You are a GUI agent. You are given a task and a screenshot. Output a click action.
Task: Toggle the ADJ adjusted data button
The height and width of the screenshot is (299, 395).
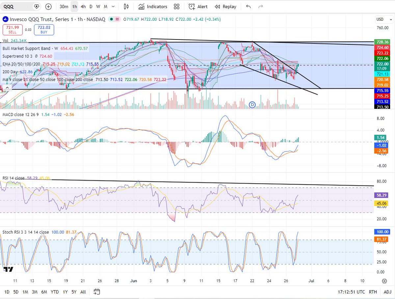pyautogui.click(x=387, y=292)
